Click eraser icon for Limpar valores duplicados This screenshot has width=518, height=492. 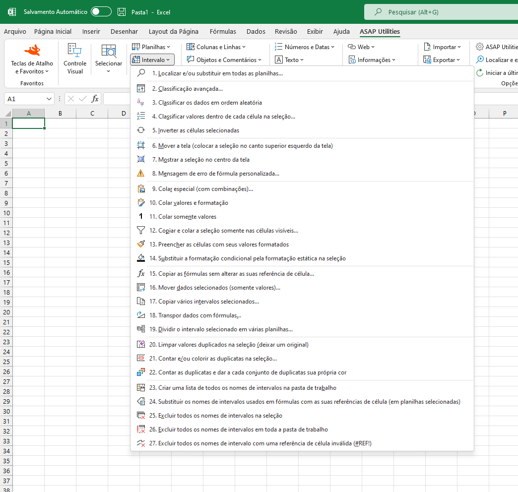coord(141,344)
